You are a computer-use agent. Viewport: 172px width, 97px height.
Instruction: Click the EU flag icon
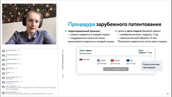click(128, 60)
